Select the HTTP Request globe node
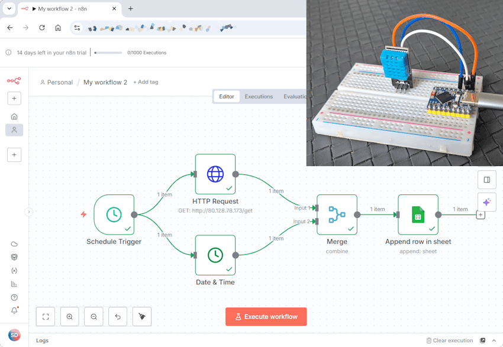The width and height of the screenshot is (503, 347). (215, 174)
